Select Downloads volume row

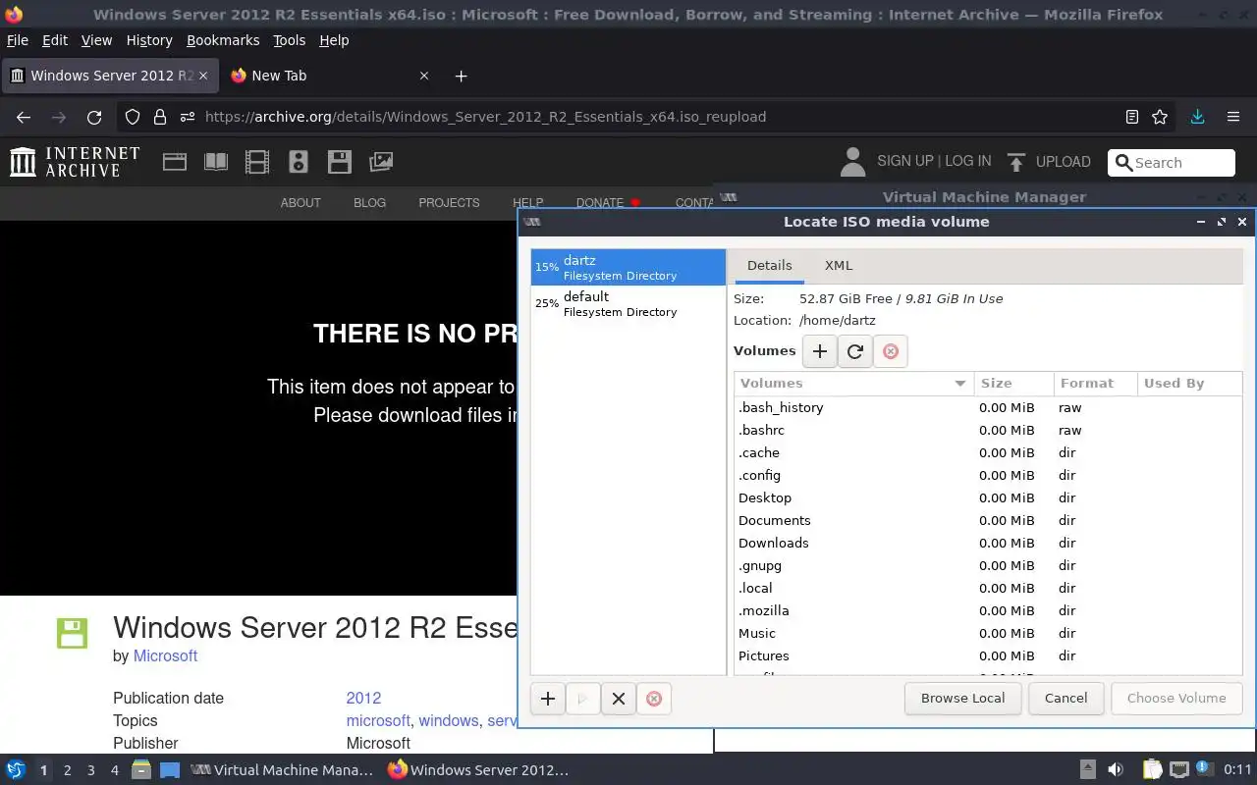pos(988,544)
